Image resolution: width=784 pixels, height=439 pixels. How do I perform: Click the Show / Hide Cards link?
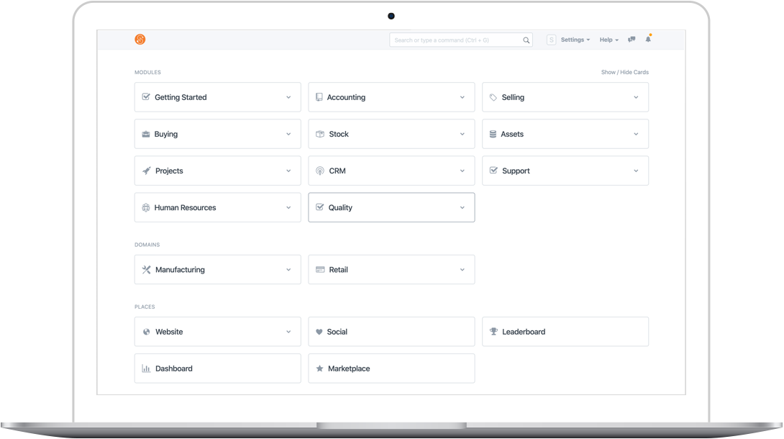(x=624, y=72)
